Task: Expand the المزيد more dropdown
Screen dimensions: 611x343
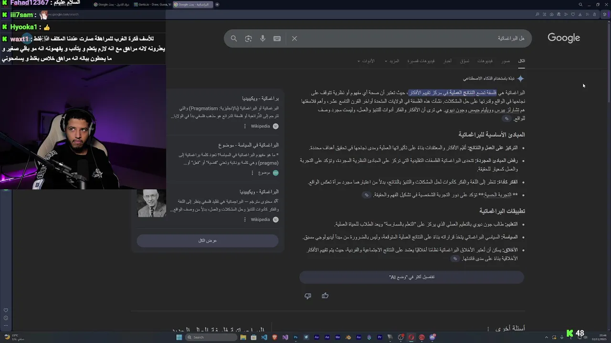Action: click(392, 61)
